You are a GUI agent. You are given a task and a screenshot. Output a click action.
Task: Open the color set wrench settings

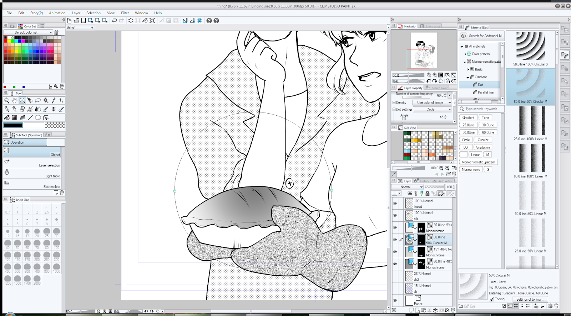click(56, 32)
